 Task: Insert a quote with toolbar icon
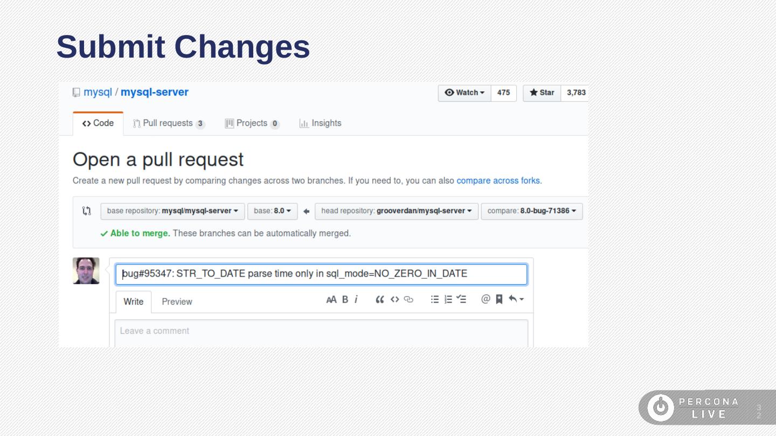[380, 300]
